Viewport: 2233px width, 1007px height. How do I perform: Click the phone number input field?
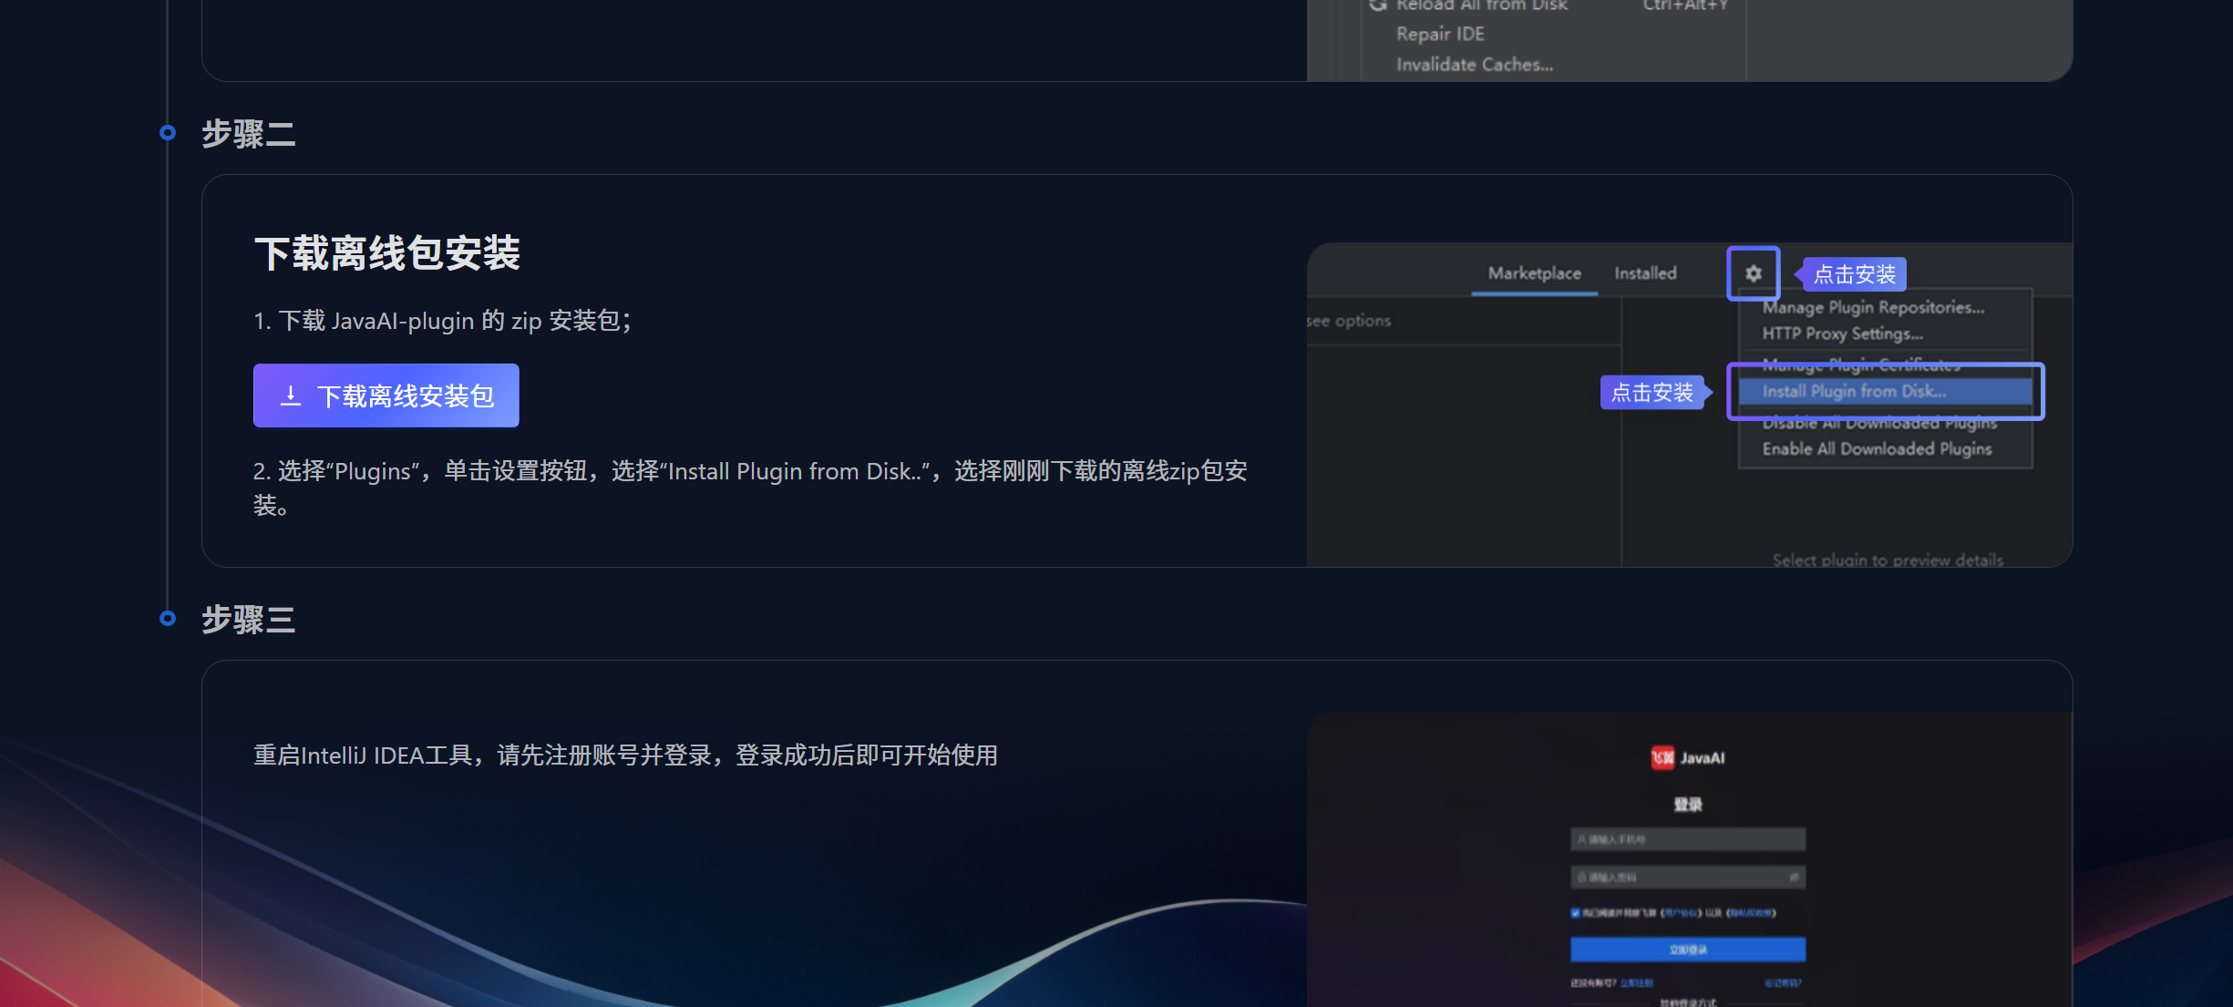pos(1687,839)
